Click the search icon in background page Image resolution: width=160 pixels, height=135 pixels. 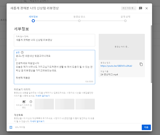click(x=25, y=1)
